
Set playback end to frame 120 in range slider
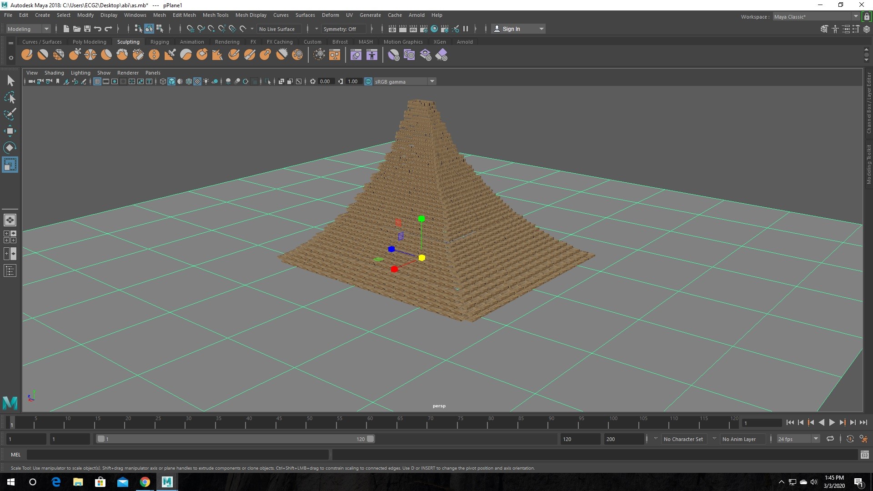[580, 439]
